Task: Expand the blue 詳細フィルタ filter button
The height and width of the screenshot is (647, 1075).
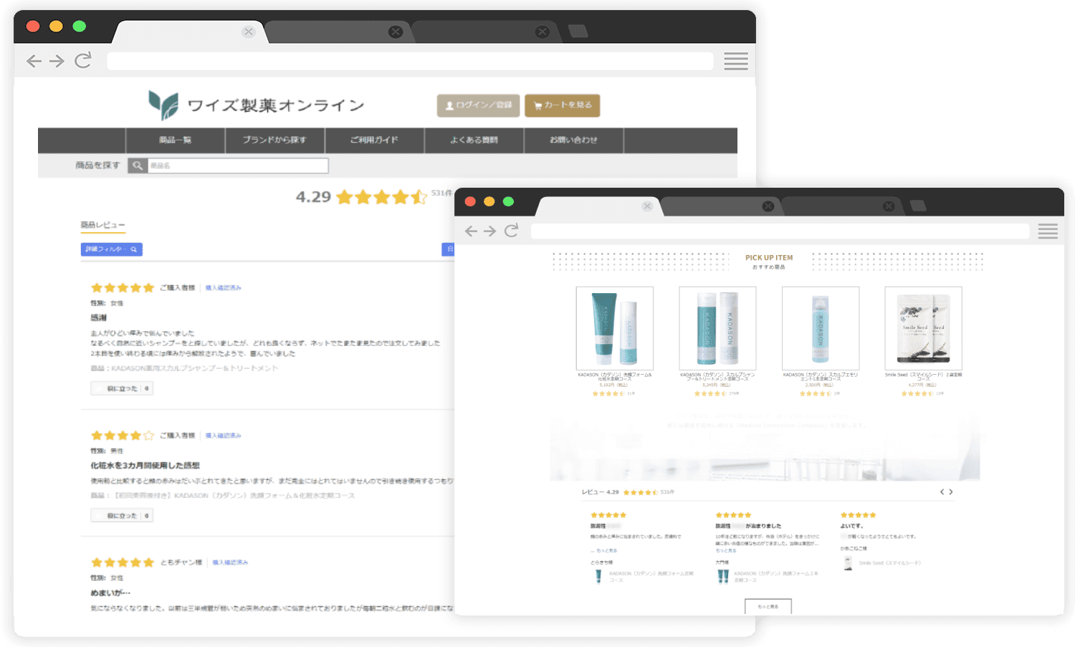Action: click(111, 249)
